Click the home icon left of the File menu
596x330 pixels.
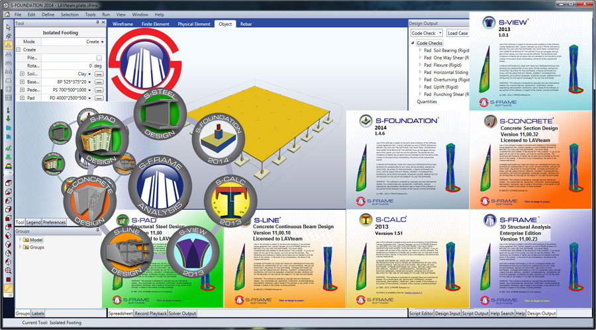coord(7,15)
